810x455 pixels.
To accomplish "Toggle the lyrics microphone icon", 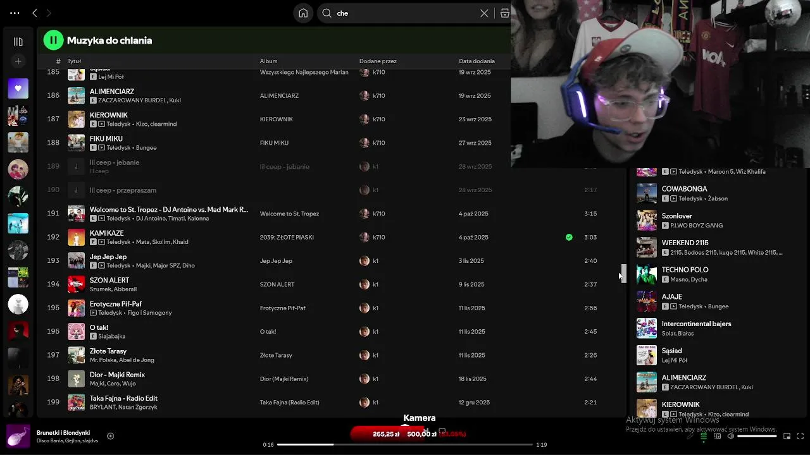I will [x=690, y=436].
